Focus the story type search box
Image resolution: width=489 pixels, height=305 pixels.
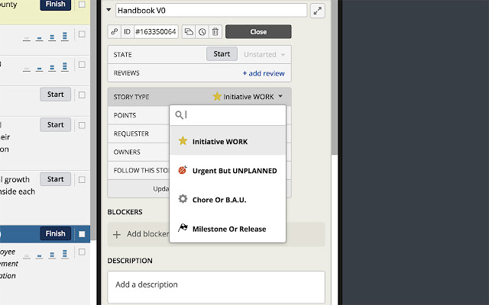tap(228, 115)
